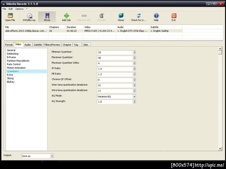Screen dimensions: 226x169
Task: Expand the AQ Mode dropdown
Action: 134,97
